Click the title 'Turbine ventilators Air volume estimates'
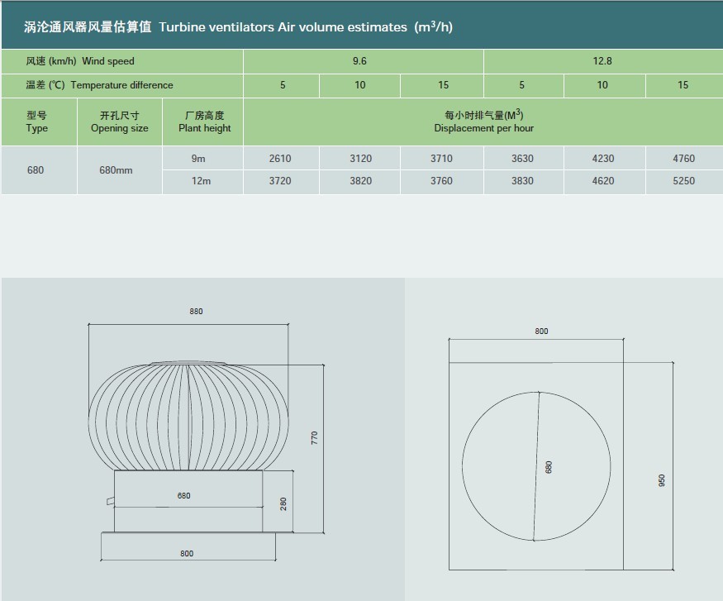Screen dimensions: 723x601 (x=283, y=27)
